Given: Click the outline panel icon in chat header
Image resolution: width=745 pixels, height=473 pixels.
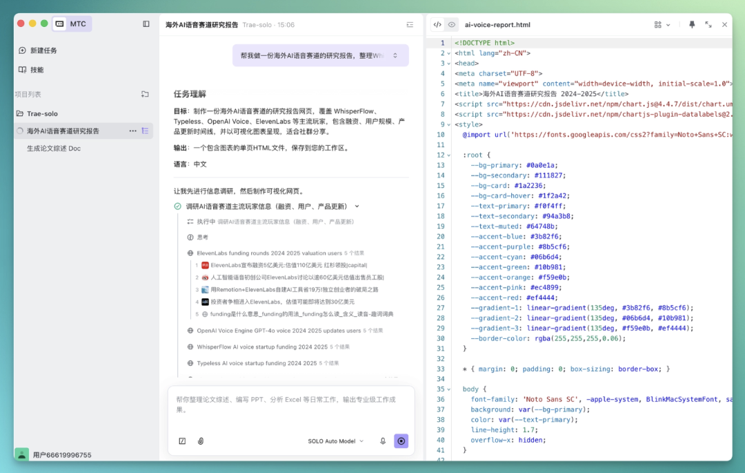Looking at the screenshot, I should (410, 25).
